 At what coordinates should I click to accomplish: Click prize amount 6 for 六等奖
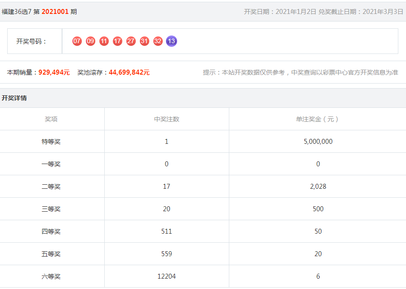318,276
